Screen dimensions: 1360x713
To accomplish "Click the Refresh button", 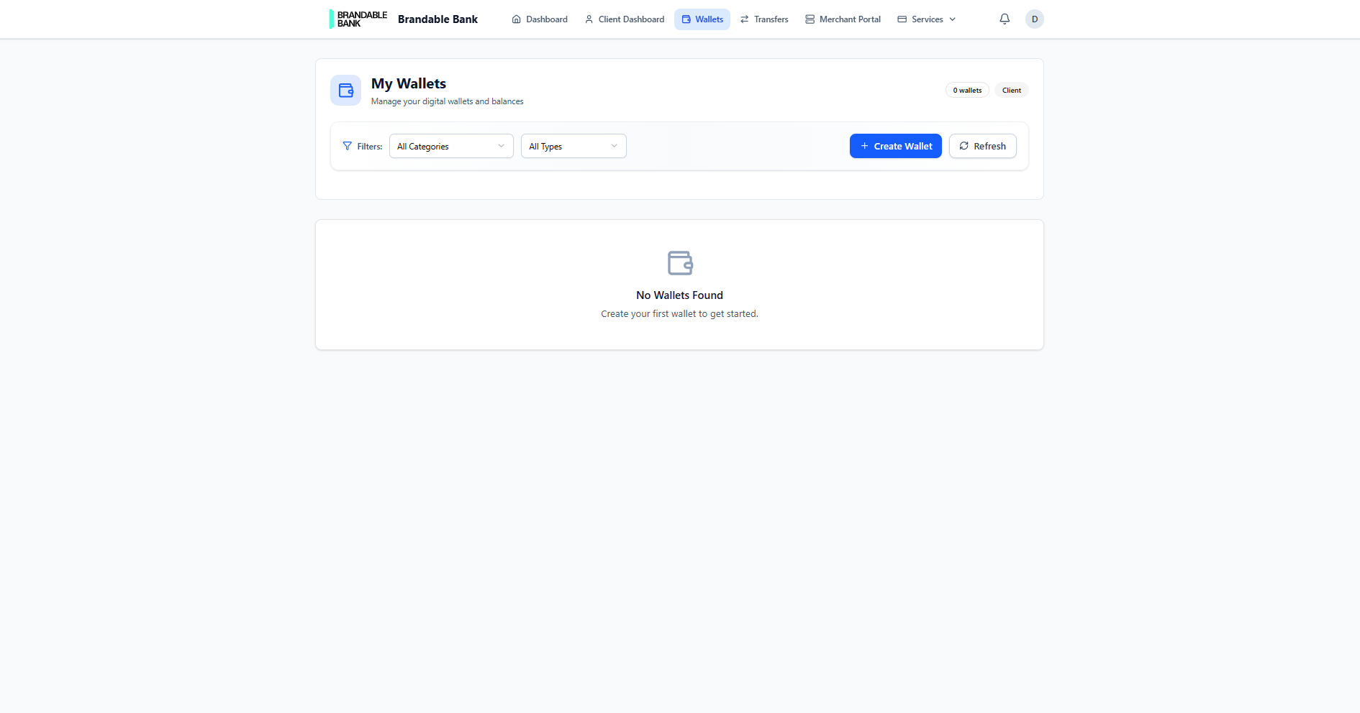I will point(982,146).
